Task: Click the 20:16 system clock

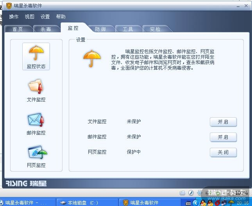Action: 243,203
